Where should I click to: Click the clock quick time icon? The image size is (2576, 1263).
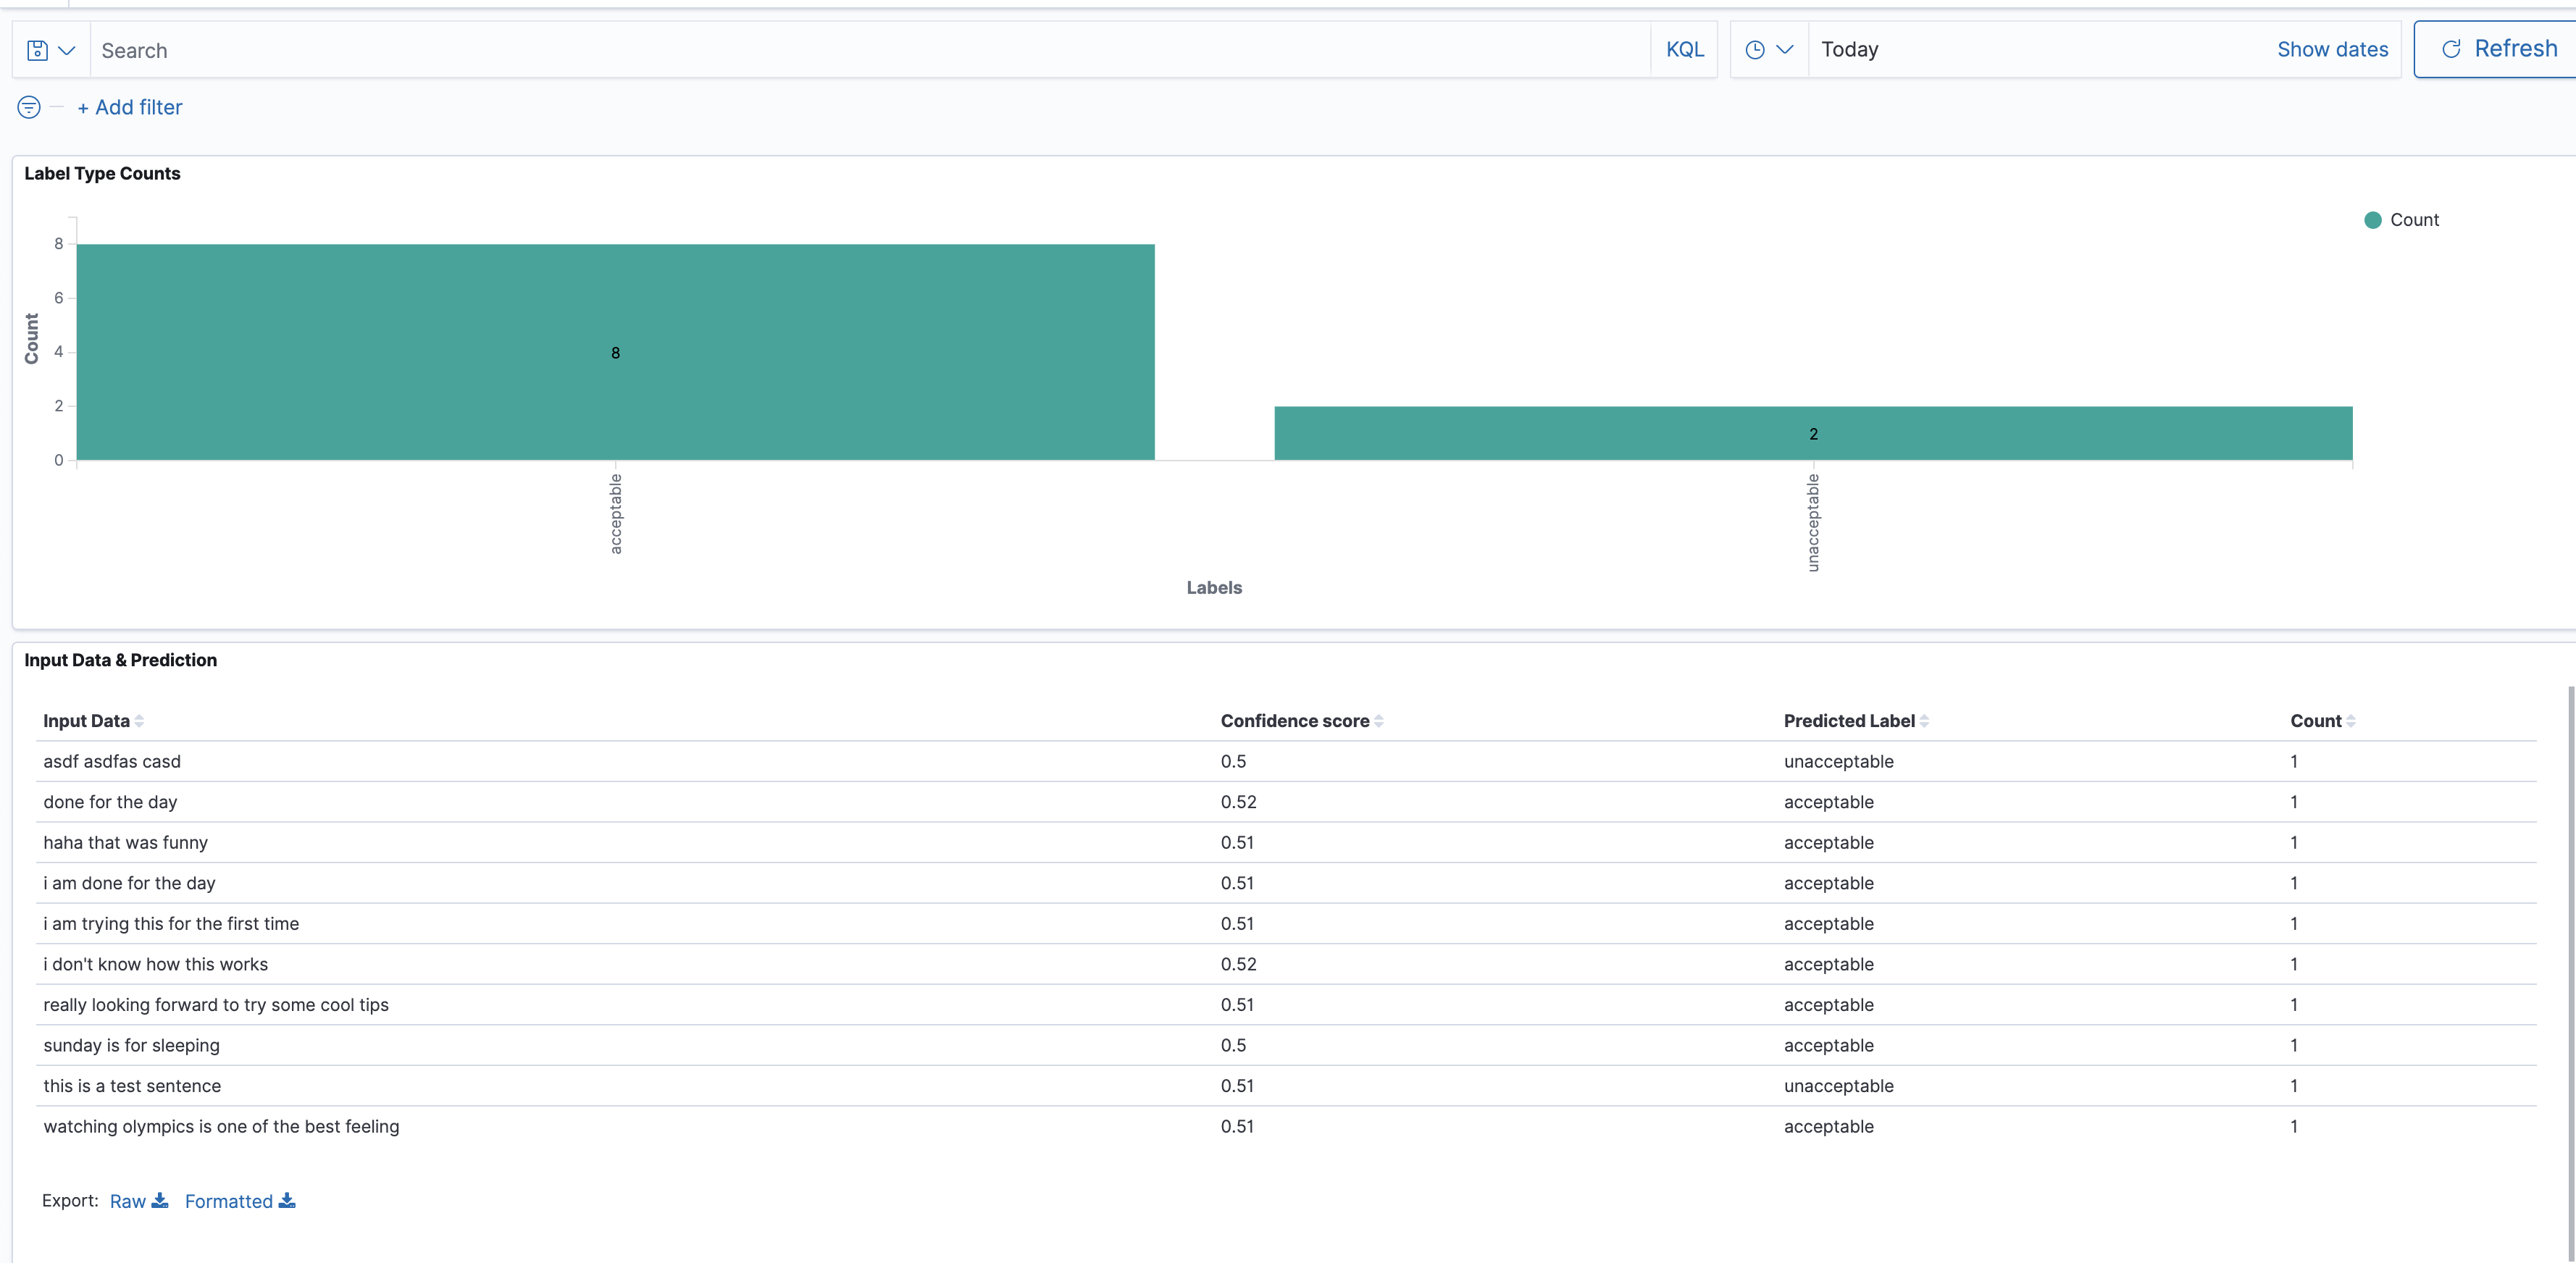1754,50
